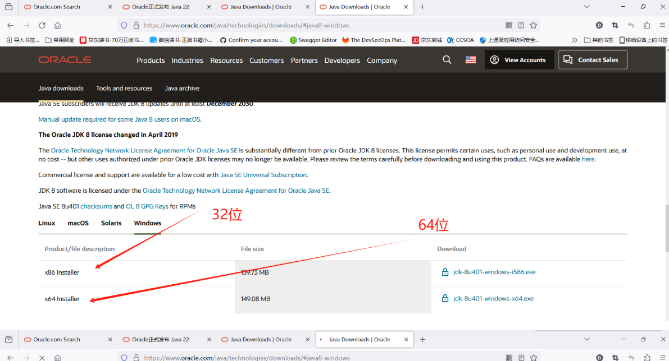
Task: Open the extensions puzzle icon in upper toolbar
Action: (x=647, y=26)
